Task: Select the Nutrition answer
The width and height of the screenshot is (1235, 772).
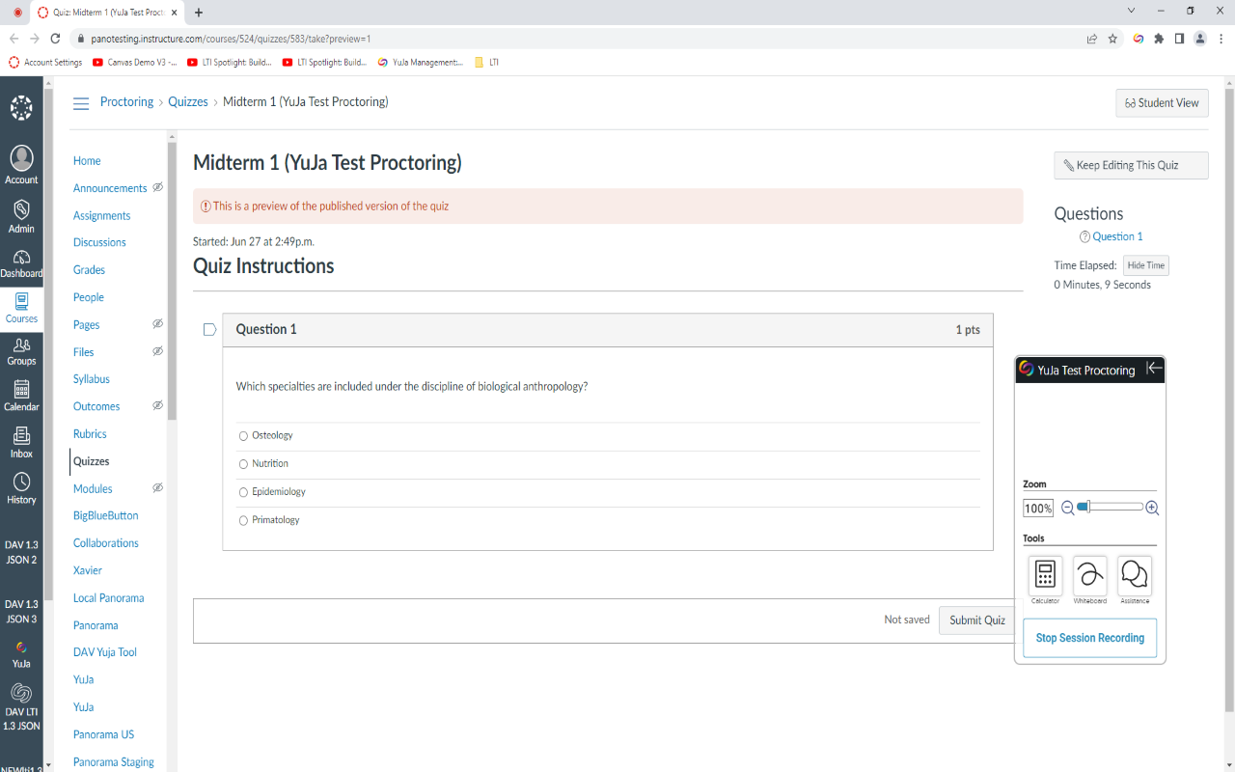Action: [x=243, y=464]
